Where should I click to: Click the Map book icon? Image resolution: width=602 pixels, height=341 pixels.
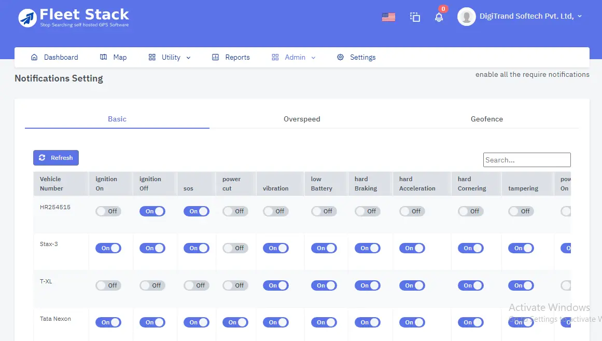pos(103,57)
